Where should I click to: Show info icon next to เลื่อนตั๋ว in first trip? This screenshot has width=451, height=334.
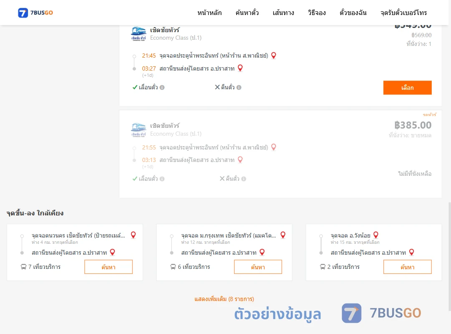point(162,87)
